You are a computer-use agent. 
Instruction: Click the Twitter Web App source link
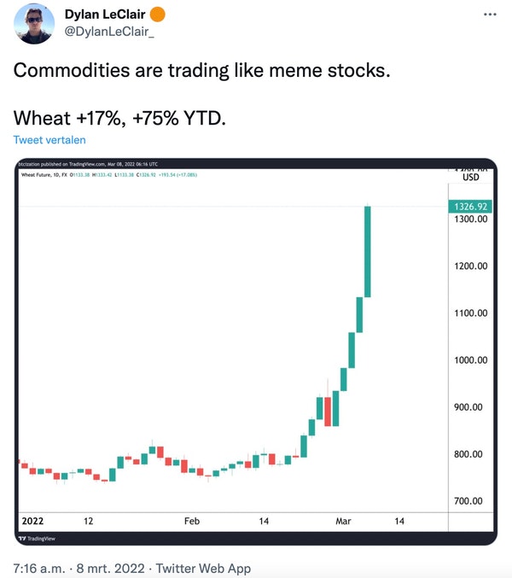204,568
